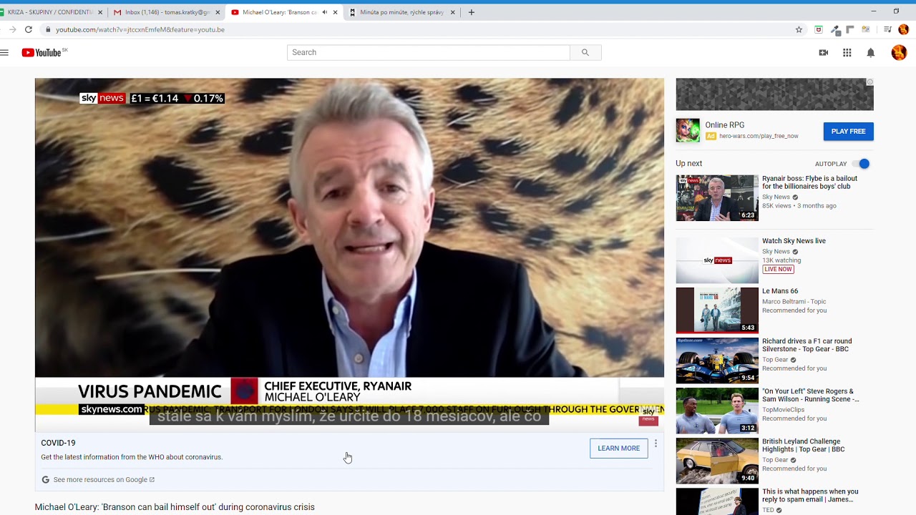
Task: Mute the tab via the speaker icon
Action: click(x=324, y=12)
